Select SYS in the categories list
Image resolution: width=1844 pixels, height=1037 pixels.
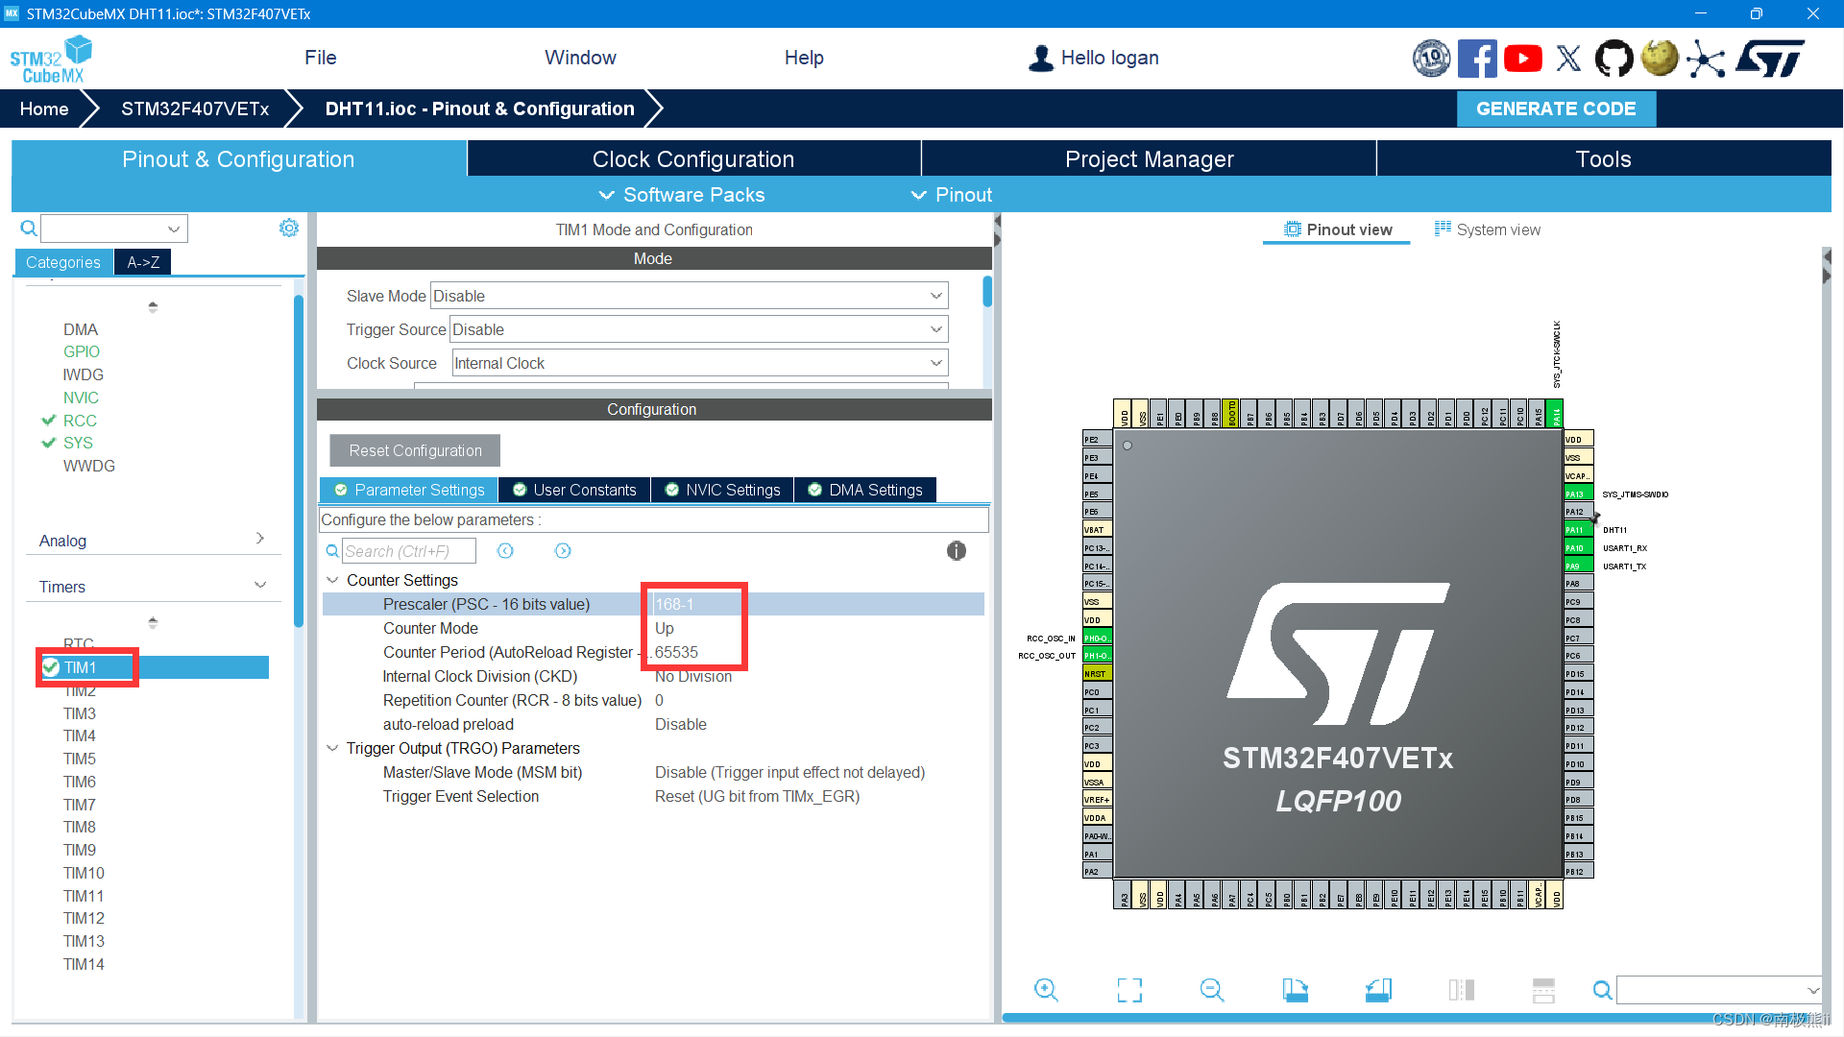pos(78,443)
